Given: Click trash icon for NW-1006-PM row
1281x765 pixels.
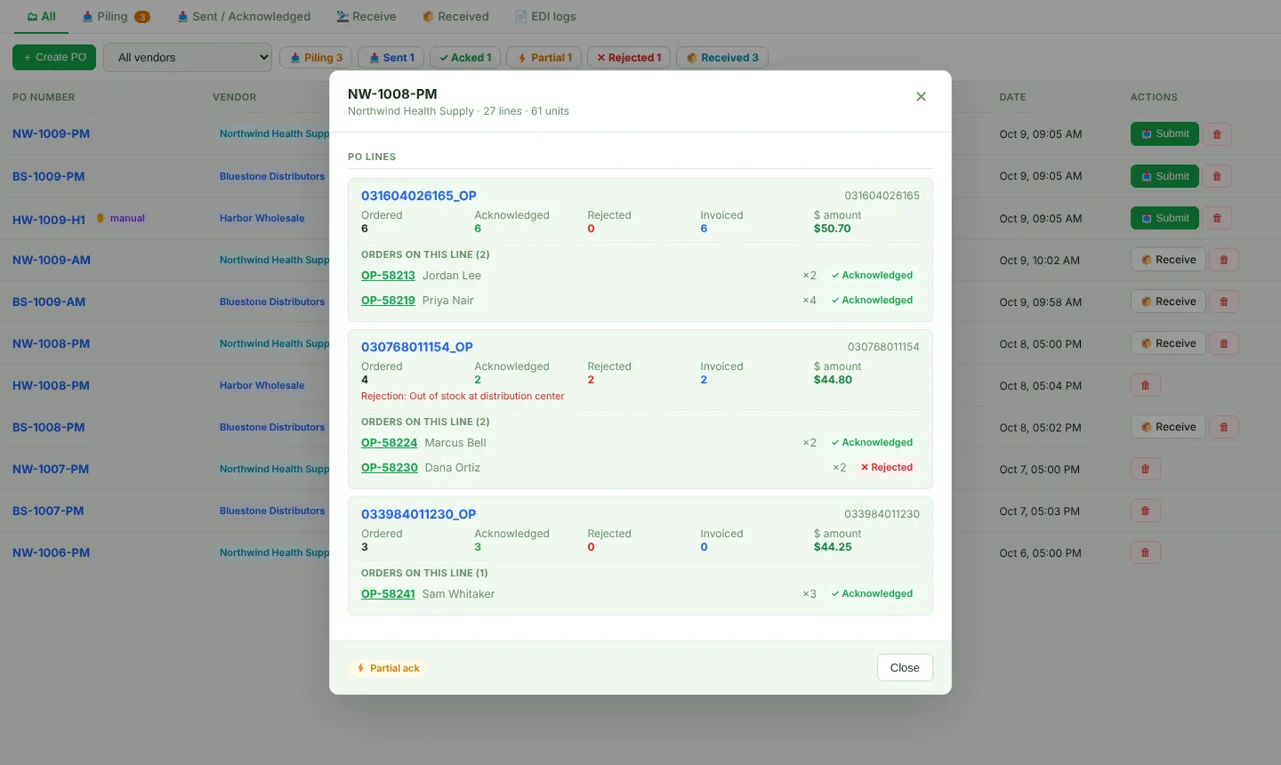Looking at the screenshot, I should [1145, 552].
